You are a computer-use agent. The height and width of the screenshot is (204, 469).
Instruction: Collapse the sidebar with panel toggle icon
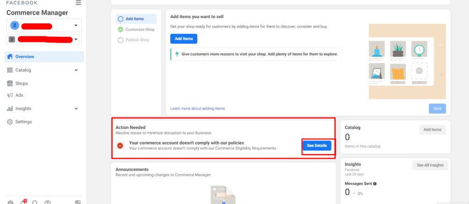click(x=78, y=202)
